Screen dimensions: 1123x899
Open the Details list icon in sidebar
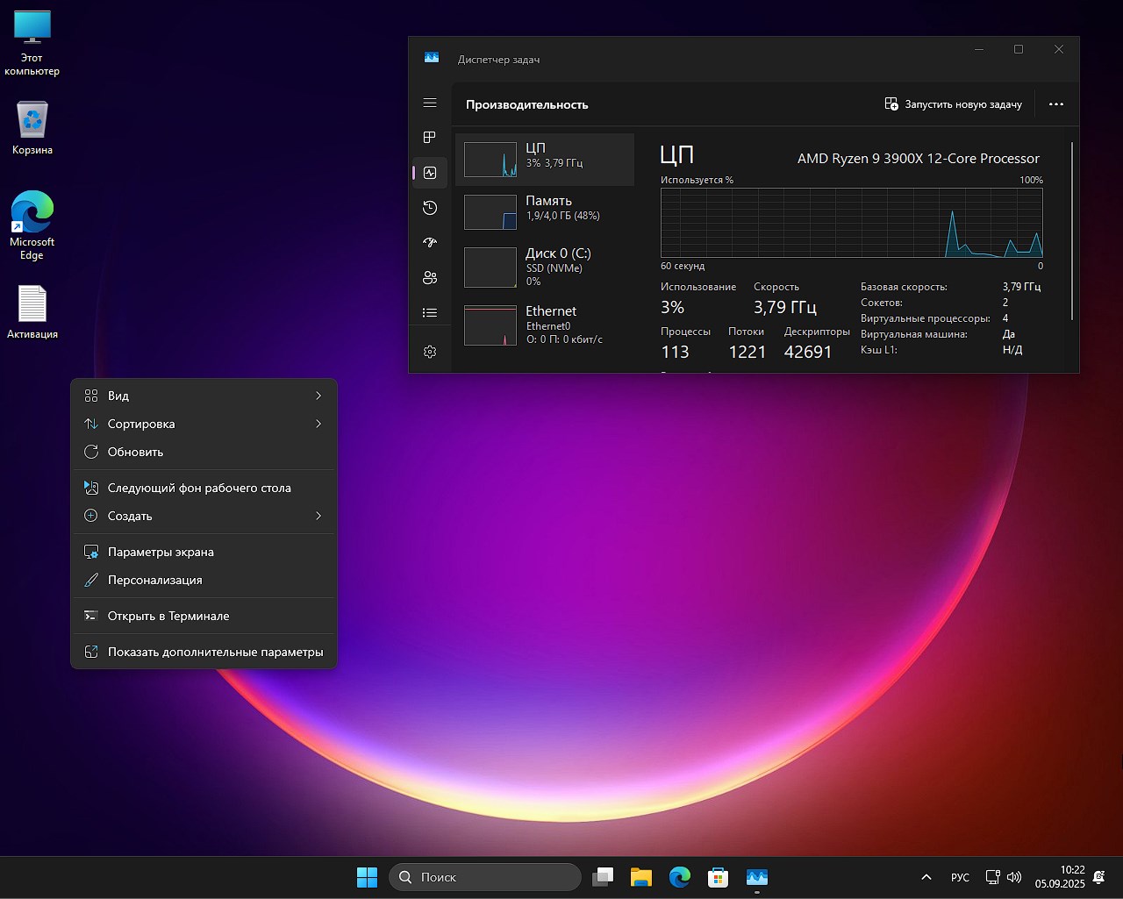430,313
